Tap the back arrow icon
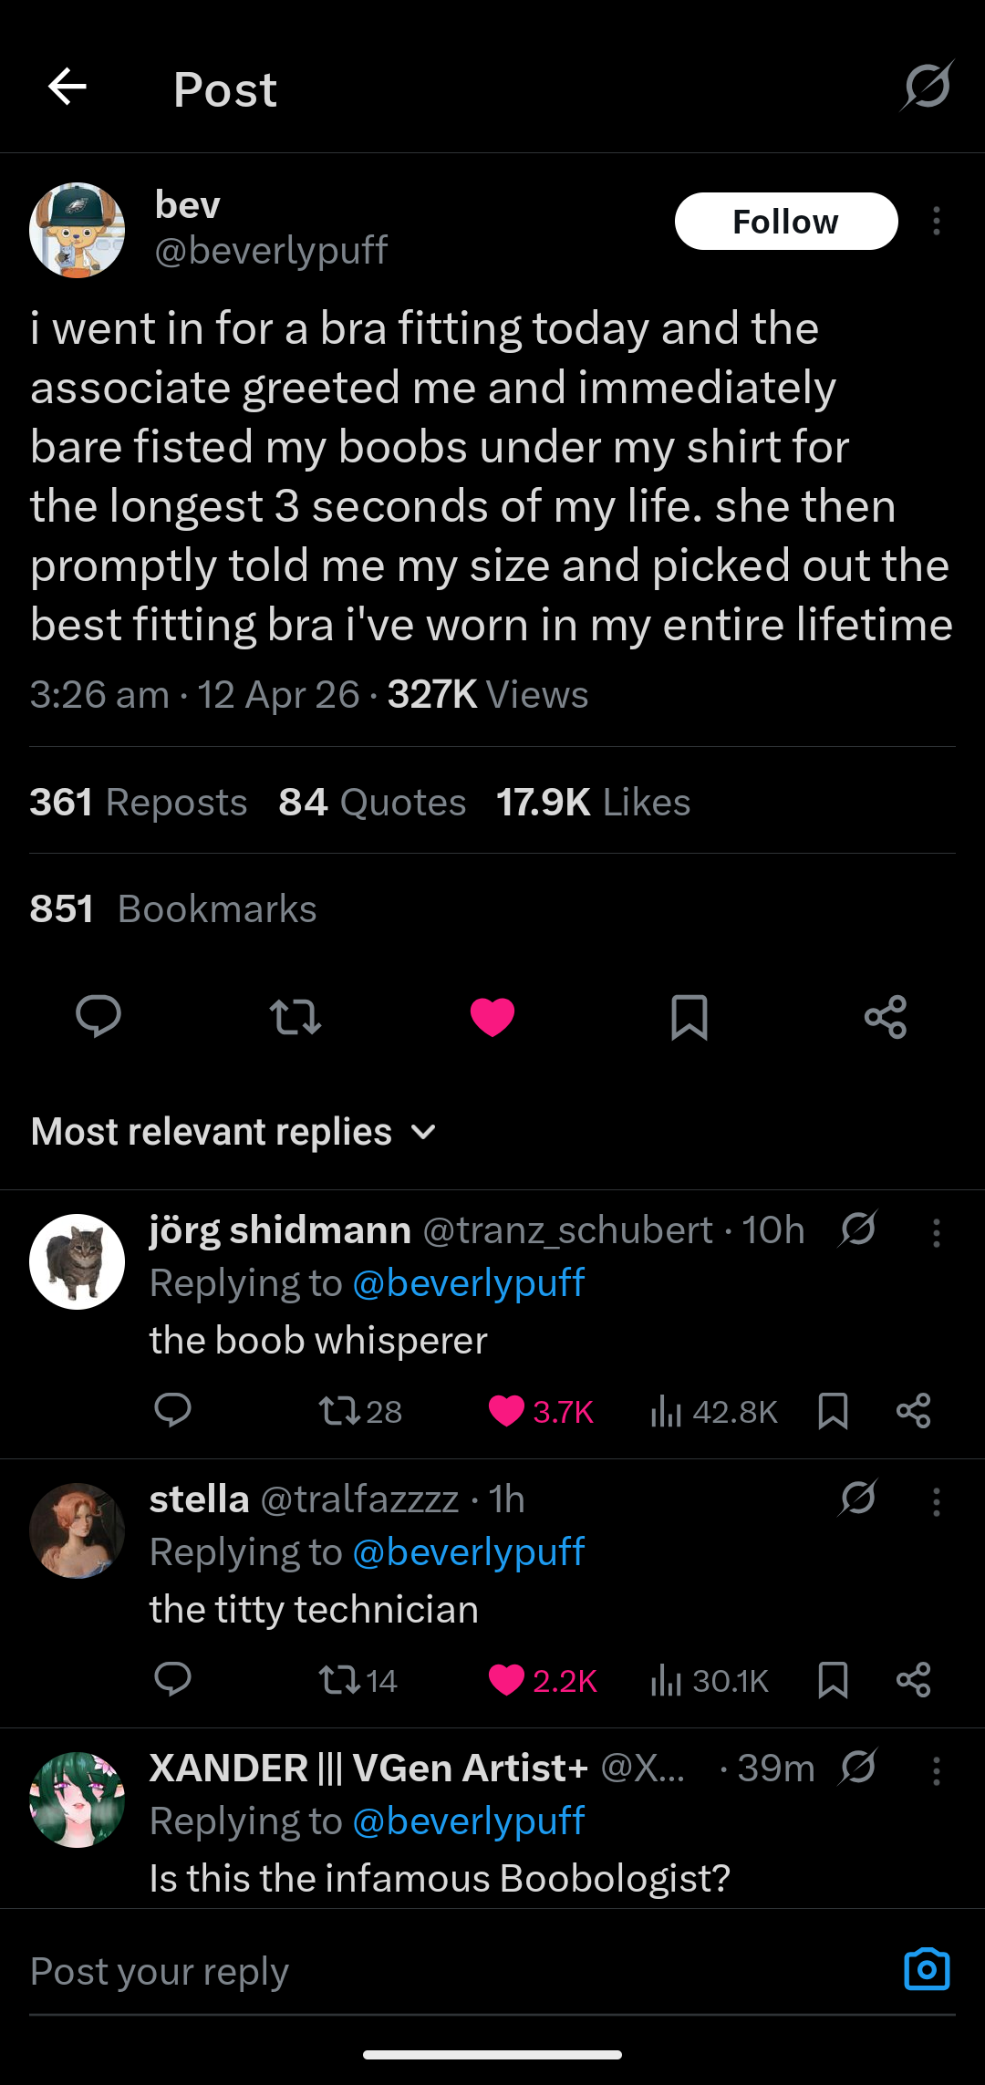The width and height of the screenshot is (985, 2085). [67, 88]
